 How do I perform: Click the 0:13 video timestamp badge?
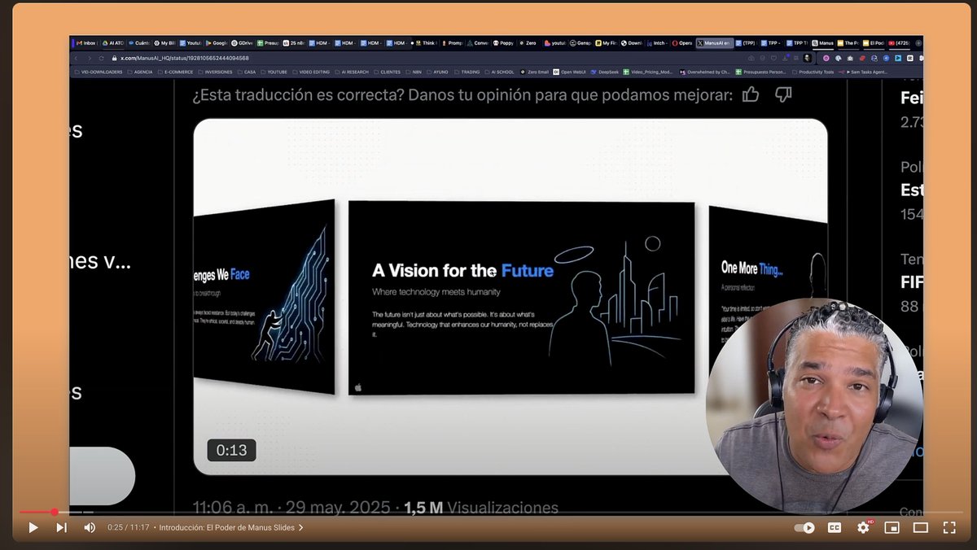[x=231, y=450]
